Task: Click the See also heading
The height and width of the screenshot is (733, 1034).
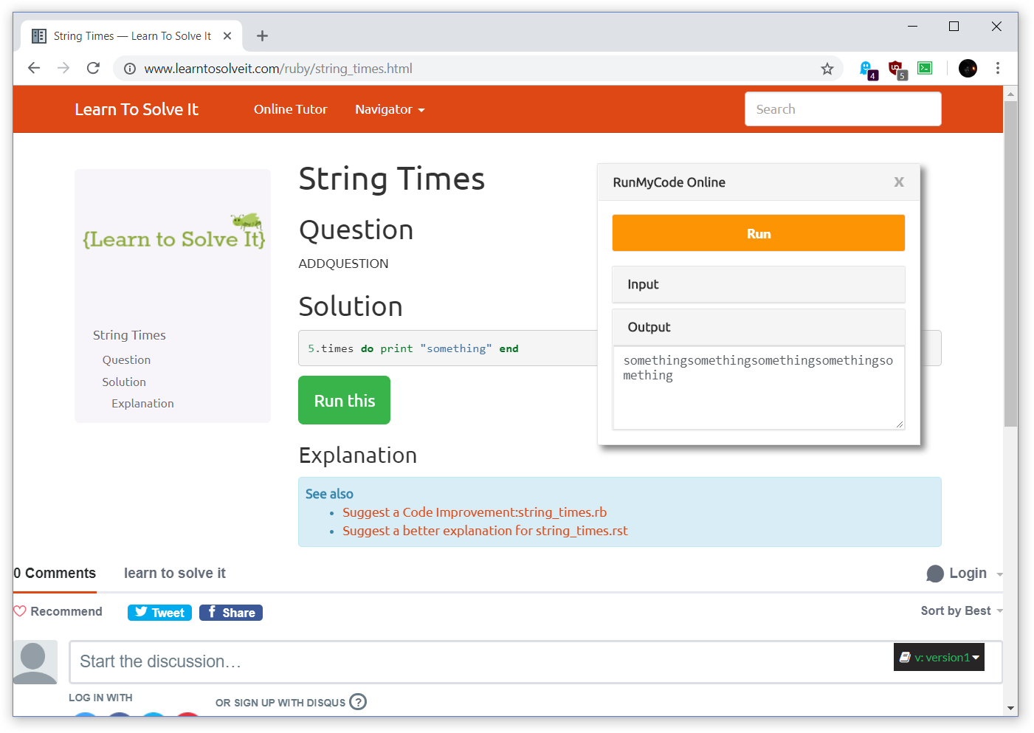Action: pos(329,494)
